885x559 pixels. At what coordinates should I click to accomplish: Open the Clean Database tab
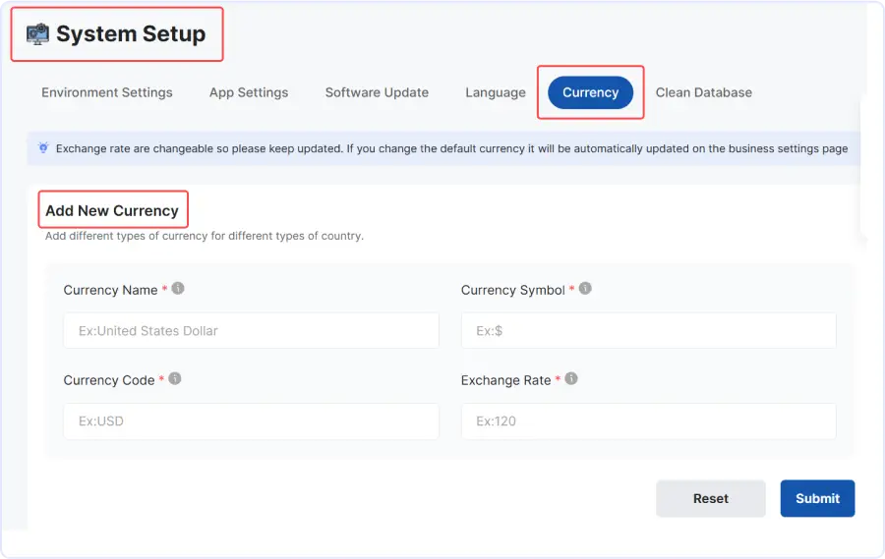pos(704,92)
